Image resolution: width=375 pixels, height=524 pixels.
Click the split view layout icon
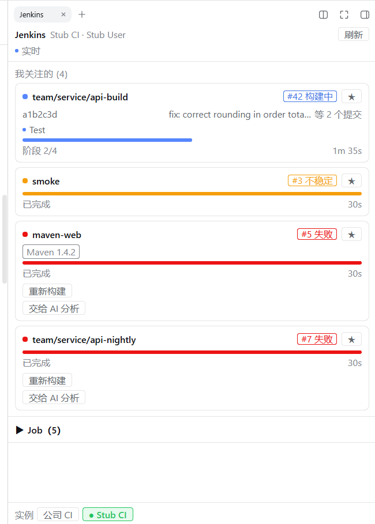(x=324, y=14)
